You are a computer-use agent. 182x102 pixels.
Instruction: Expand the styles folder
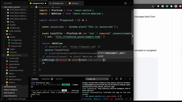(x=12, y=49)
